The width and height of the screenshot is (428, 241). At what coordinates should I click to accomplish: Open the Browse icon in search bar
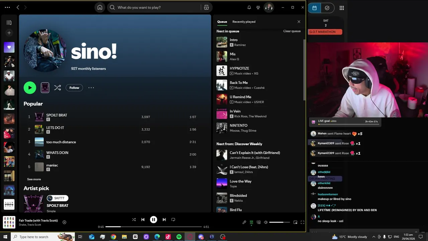tap(206, 7)
